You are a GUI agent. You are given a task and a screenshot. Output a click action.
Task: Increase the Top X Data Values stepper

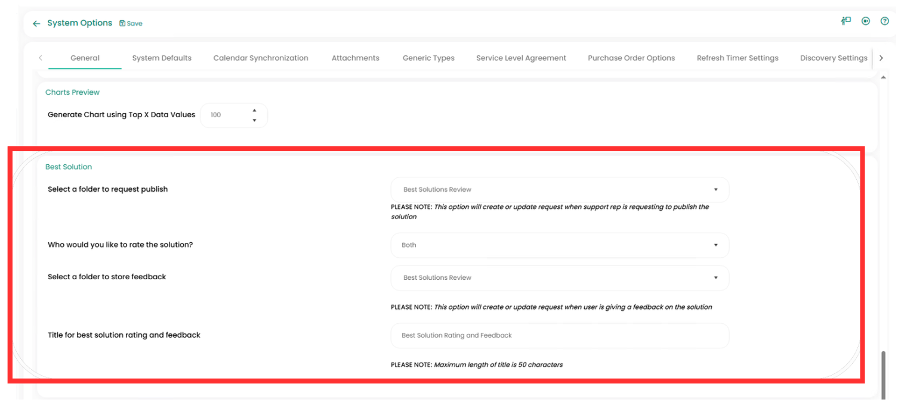point(255,110)
